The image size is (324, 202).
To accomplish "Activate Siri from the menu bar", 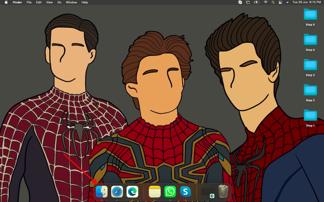I will tap(287, 2).
